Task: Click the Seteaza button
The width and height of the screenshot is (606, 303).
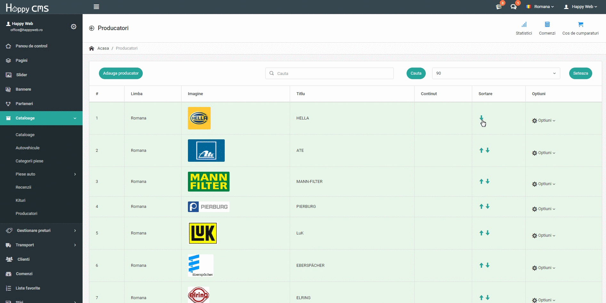Action: (580, 73)
